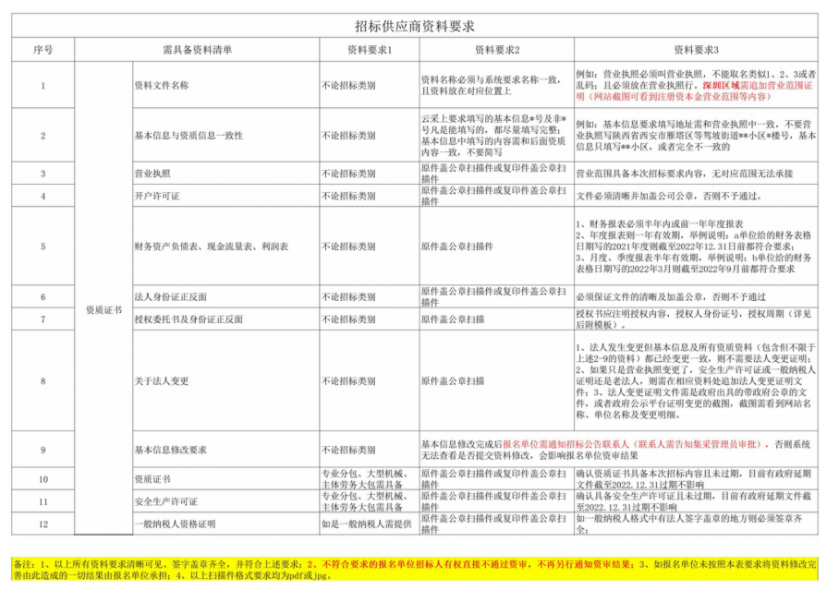The height and width of the screenshot is (590, 827).
Task: Select the title cell 招标供应商资料要求
Action: pyautogui.click(x=415, y=26)
